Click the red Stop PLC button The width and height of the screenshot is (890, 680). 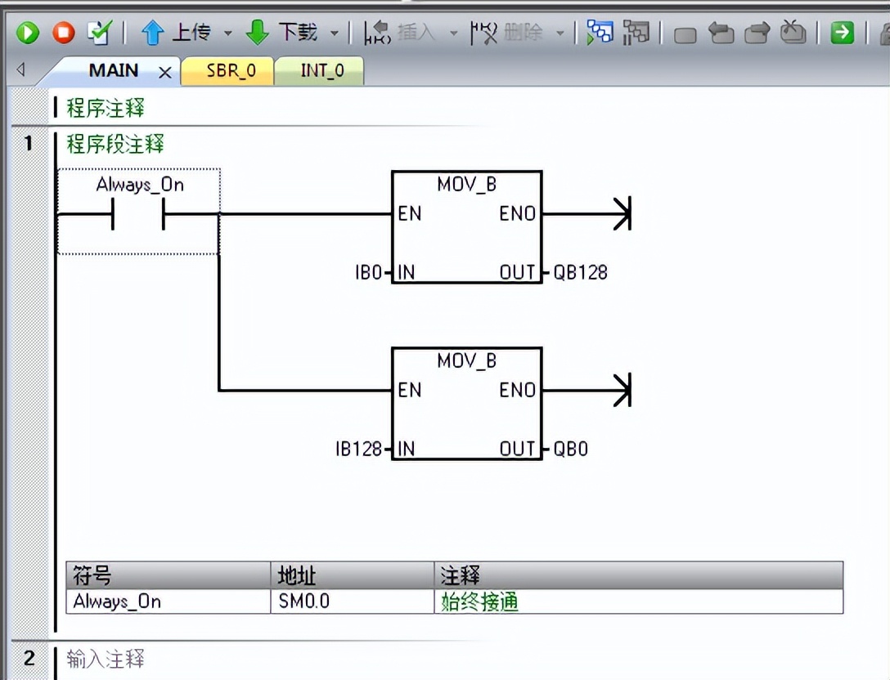click(x=64, y=33)
